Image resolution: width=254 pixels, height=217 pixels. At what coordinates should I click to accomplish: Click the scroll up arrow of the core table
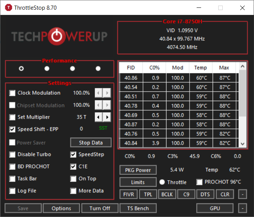pos(242,66)
